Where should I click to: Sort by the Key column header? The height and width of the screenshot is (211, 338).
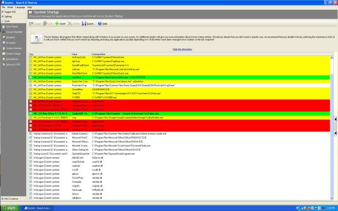50,54
